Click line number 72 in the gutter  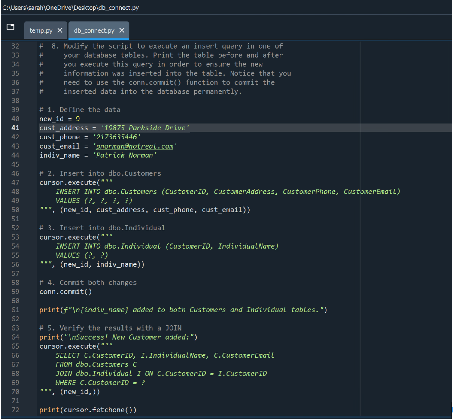tap(15, 410)
